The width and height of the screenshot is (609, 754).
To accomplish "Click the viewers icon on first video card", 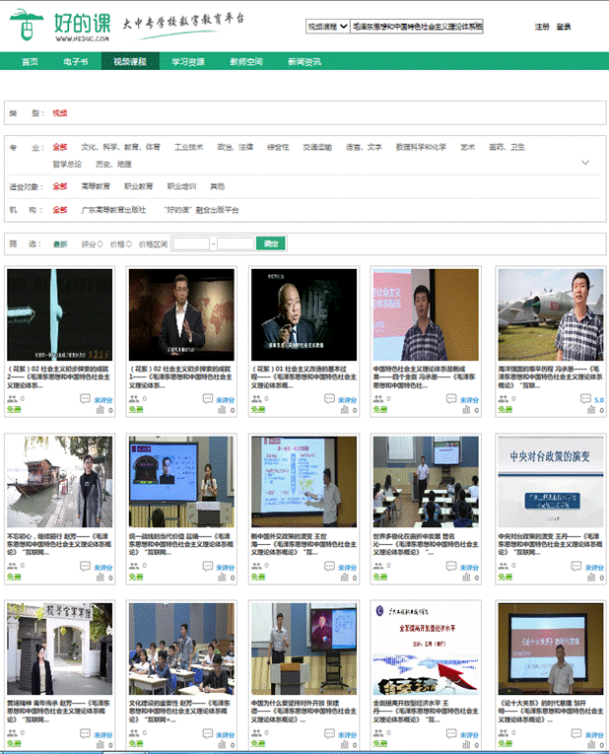I will point(12,399).
